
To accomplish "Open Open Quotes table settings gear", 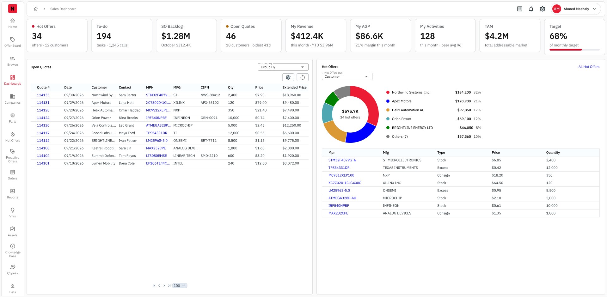I will click(x=288, y=77).
